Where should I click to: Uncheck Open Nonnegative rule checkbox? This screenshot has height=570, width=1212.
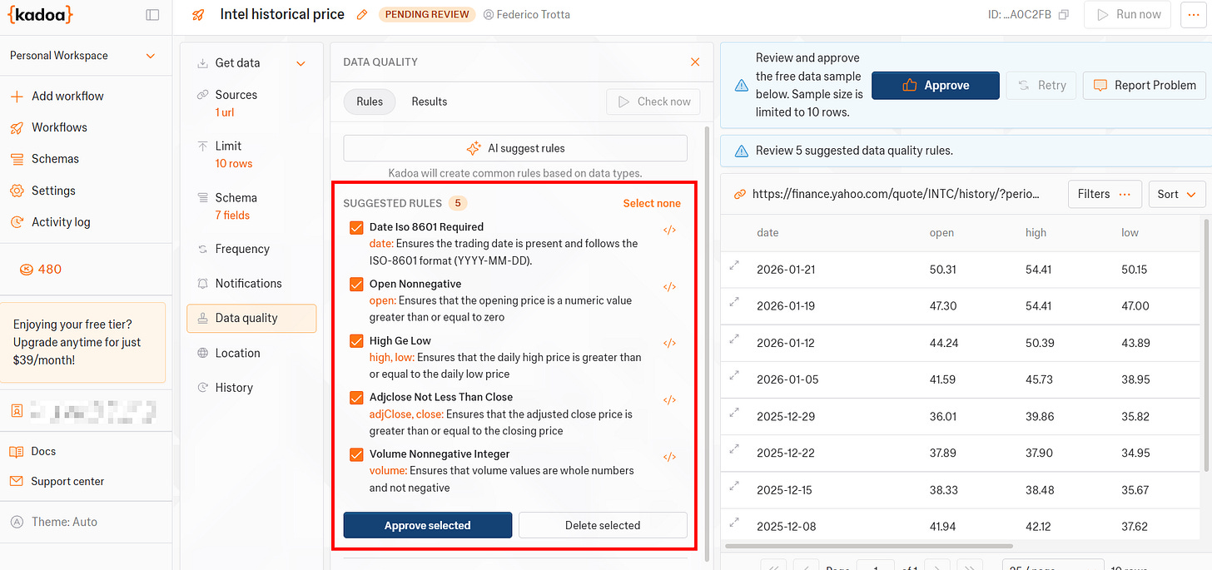click(x=356, y=284)
